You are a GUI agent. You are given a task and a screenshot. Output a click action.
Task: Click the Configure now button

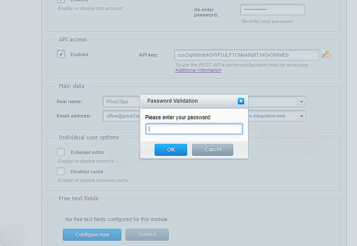[x=92, y=234]
